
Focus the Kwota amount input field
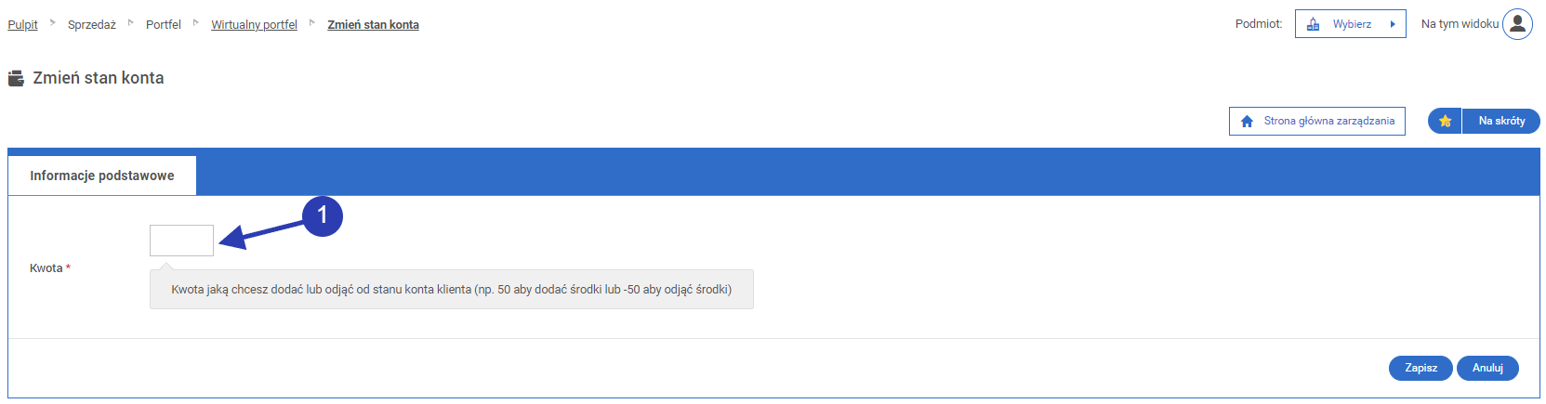pyautogui.click(x=181, y=241)
